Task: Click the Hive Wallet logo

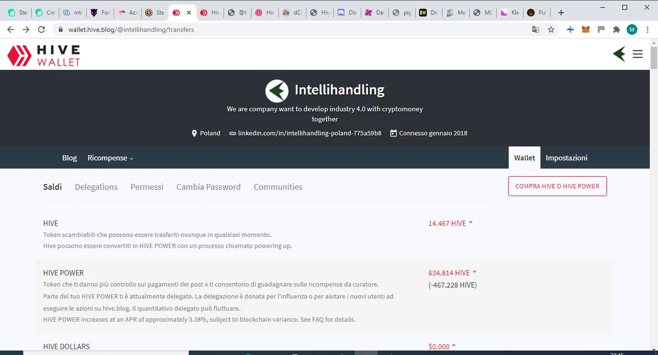Action: pyautogui.click(x=44, y=55)
